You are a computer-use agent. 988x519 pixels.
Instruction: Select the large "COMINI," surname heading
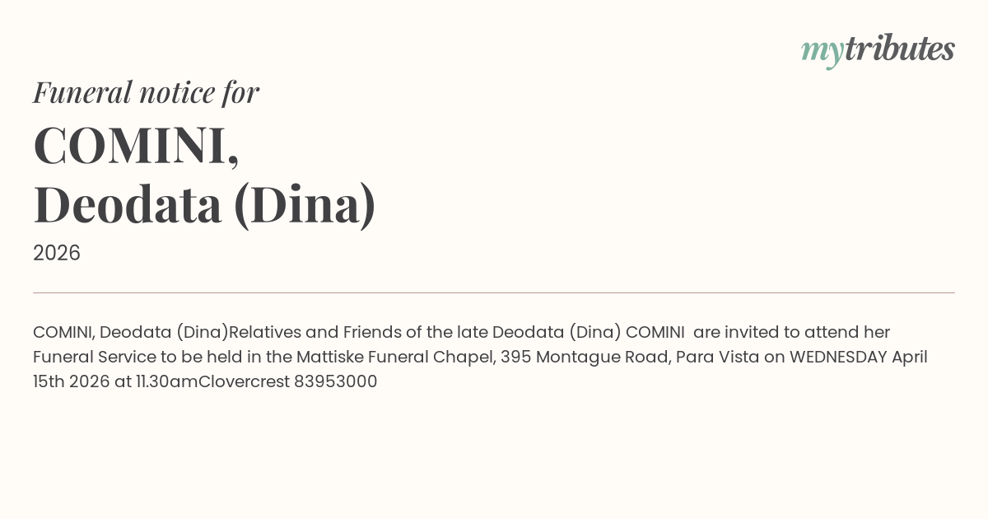pyautogui.click(x=136, y=146)
